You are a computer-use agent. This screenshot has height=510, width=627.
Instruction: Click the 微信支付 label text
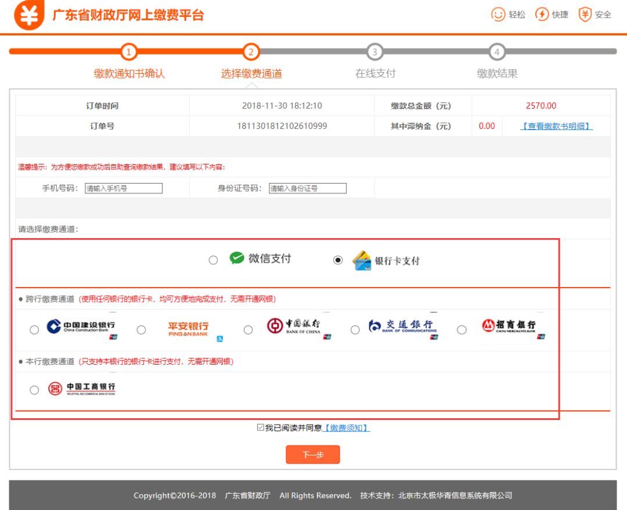pos(270,258)
